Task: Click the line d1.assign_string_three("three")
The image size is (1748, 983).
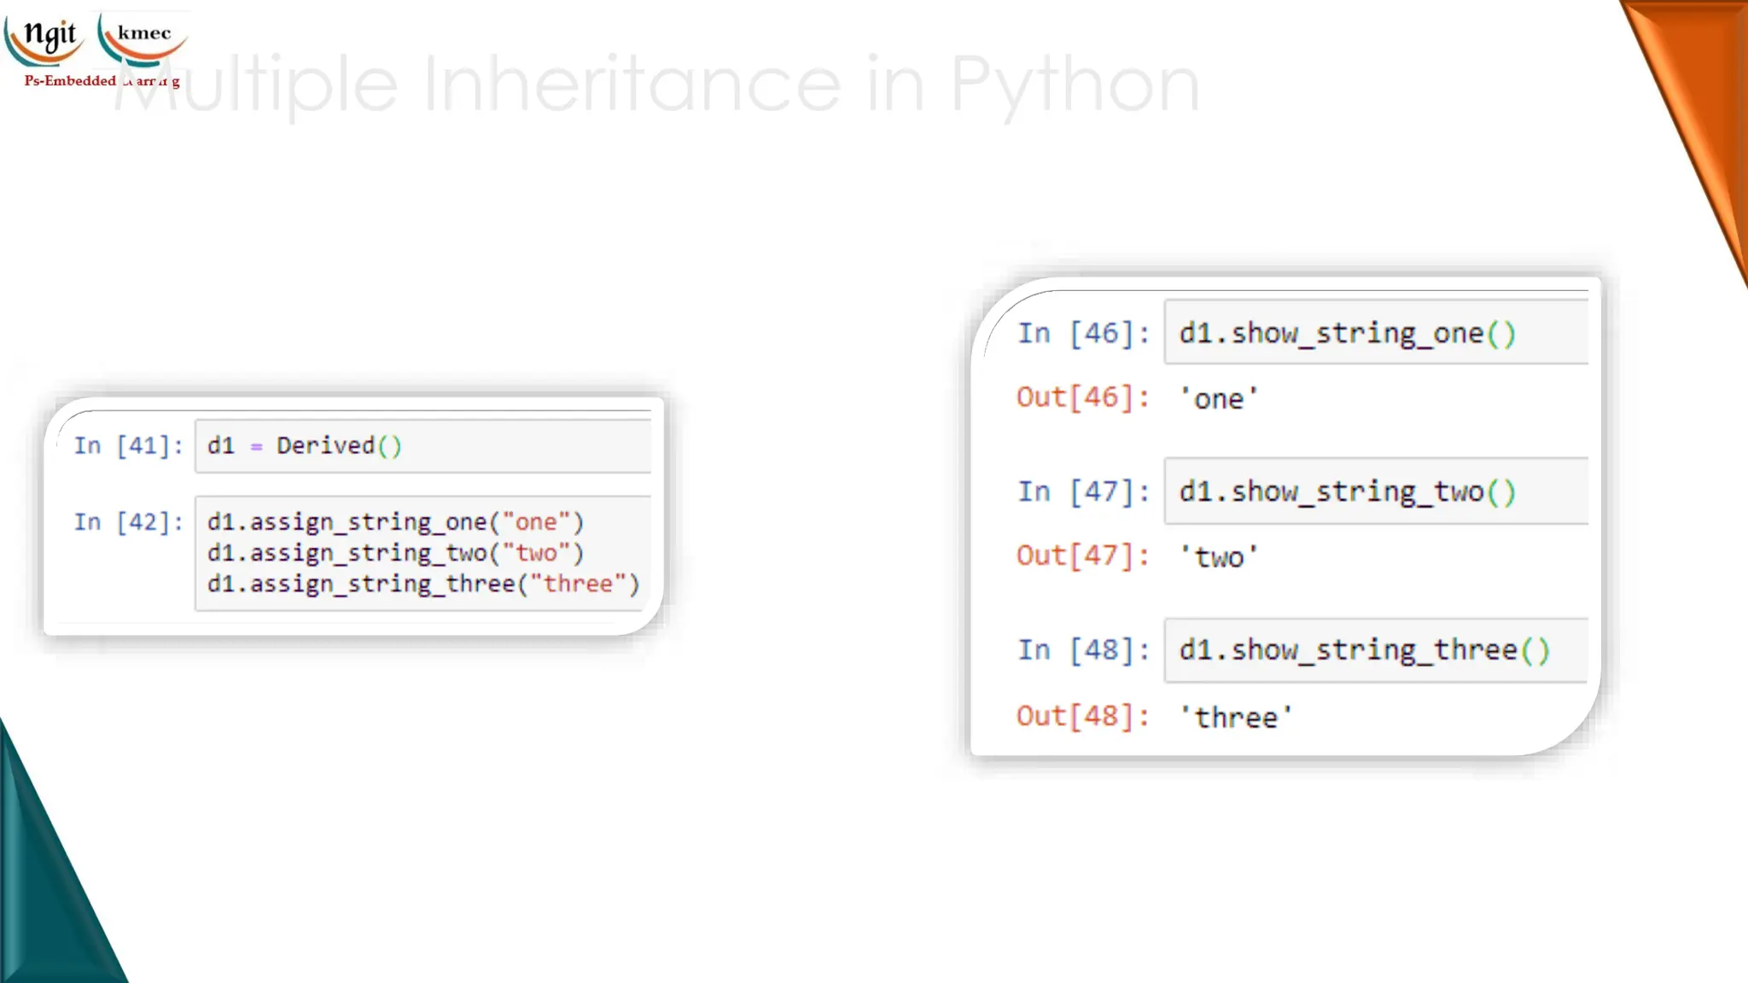Action: 422,584
